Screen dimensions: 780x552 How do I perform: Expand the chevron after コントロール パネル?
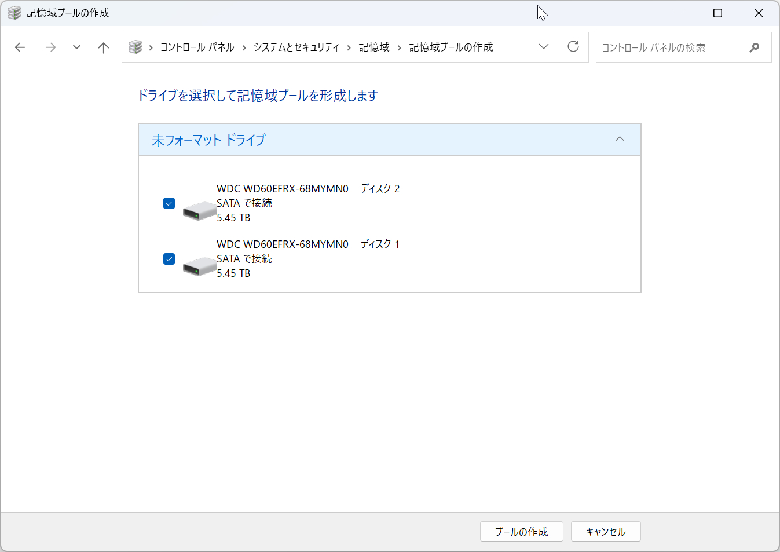point(244,47)
